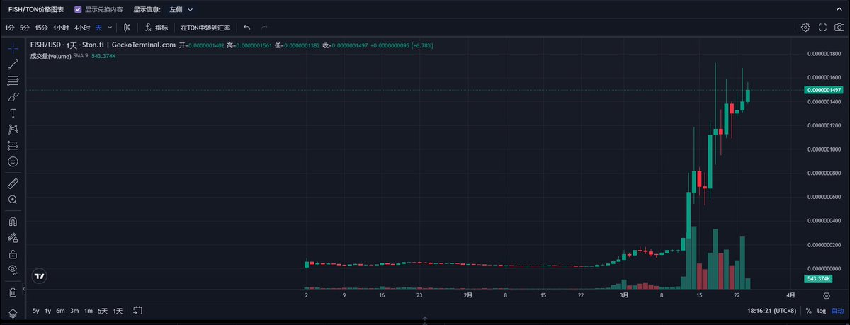Open the 指标 indicators dialog
Viewport: 850px width, 325px height.
pyautogui.click(x=157, y=28)
